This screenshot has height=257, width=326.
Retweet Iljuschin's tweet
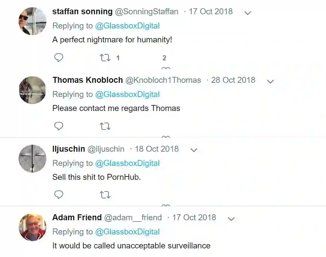tap(105, 195)
